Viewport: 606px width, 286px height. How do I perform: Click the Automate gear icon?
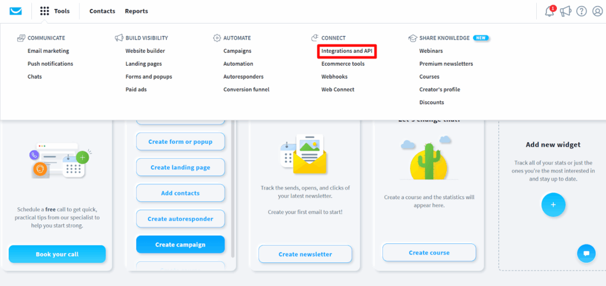point(217,38)
